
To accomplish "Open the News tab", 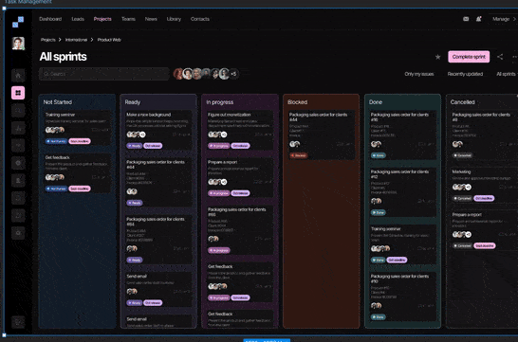I will coord(151,19).
